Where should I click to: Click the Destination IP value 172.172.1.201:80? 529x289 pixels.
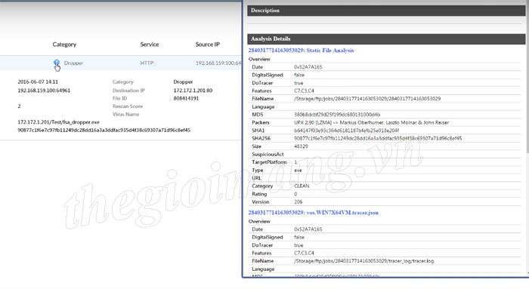pyautogui.click(x=193, y=91)
